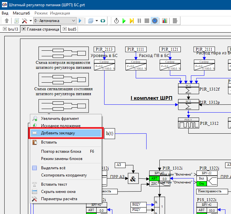Click the stopwatch timer icon

(117, 21)
